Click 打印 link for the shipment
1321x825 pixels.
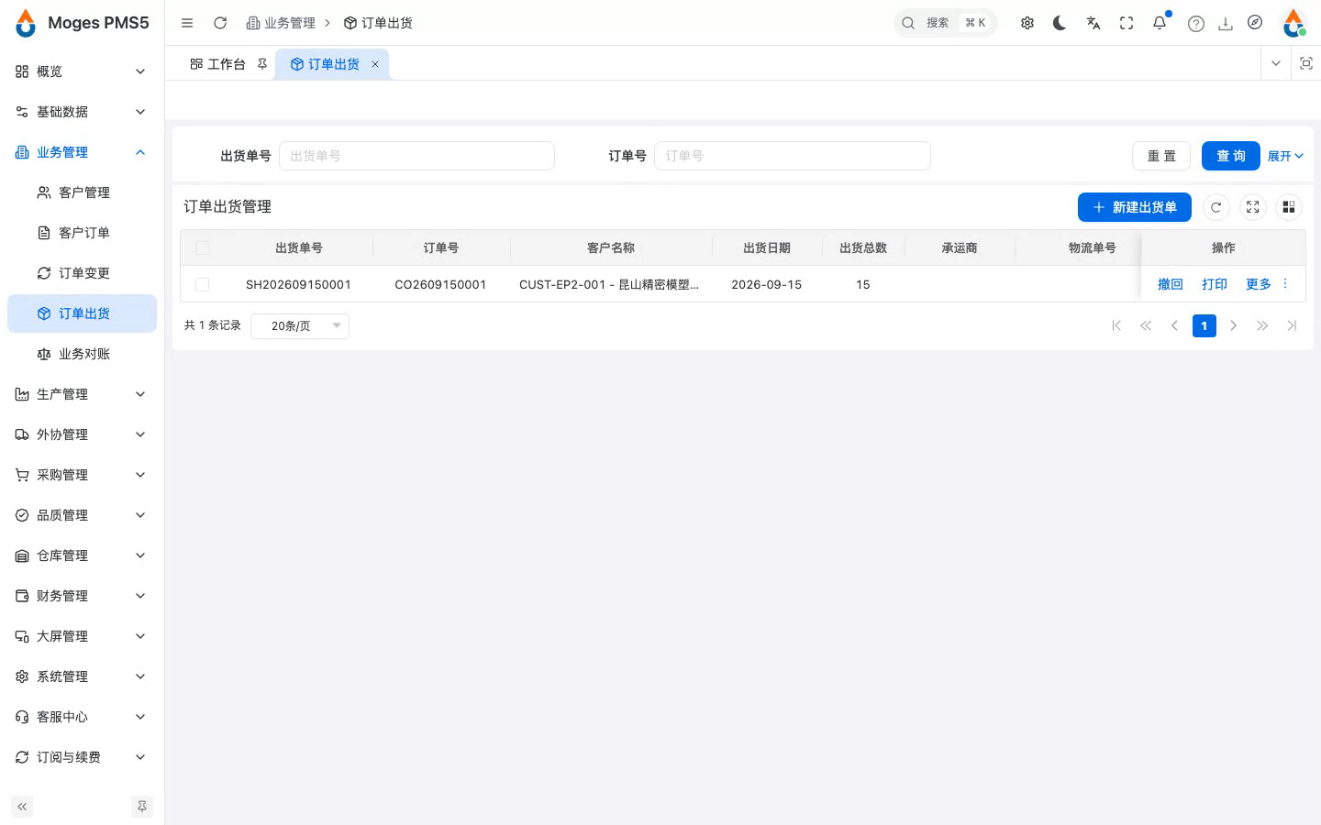pyautogui.click(x=1215, y=284)
